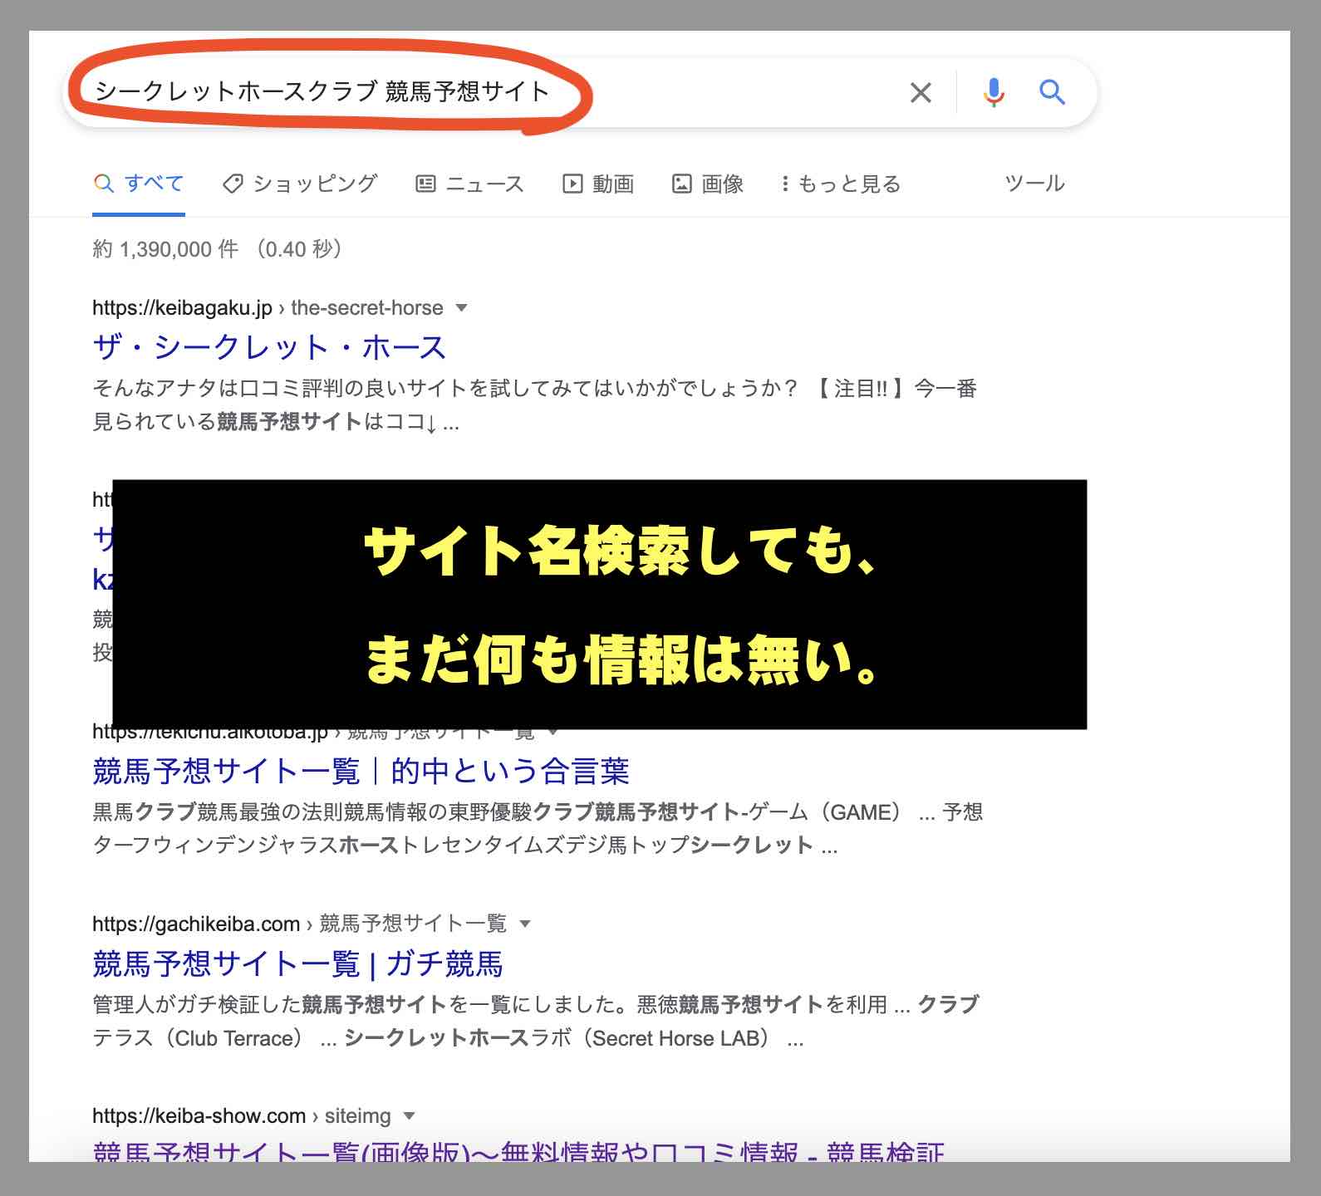Viewport: 1321px width, 1196px height.
Task: Open 競馬予想サイト一覧 | ガチ競馬 link
Action: [297, 964]
